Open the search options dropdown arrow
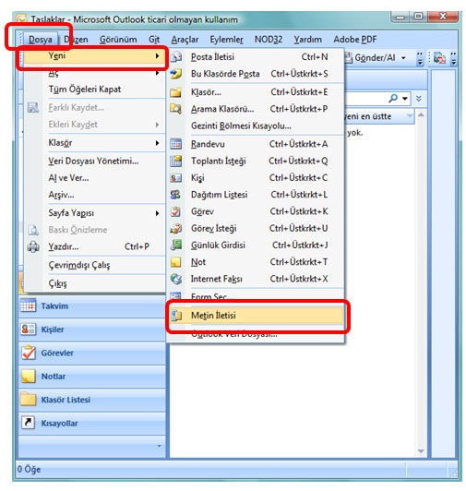Screen dimensions: 466x491 405,99
